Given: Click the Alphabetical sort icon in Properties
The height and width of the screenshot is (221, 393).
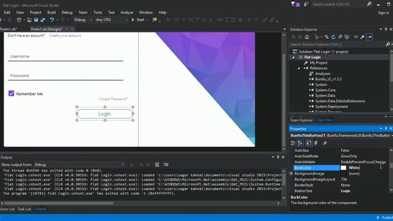Looking at the screenshot, I should (300, 143).
